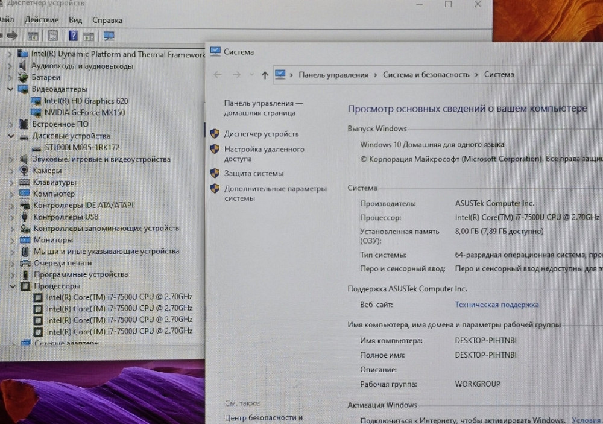Click WORKGROUP value text
Image resolution: width=603 pixels, height=424 pixels.
478,384
